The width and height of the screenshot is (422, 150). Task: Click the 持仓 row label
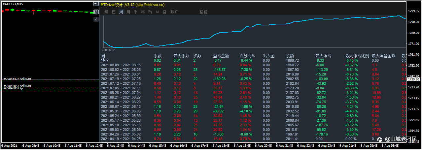click(x=105, y=61)
